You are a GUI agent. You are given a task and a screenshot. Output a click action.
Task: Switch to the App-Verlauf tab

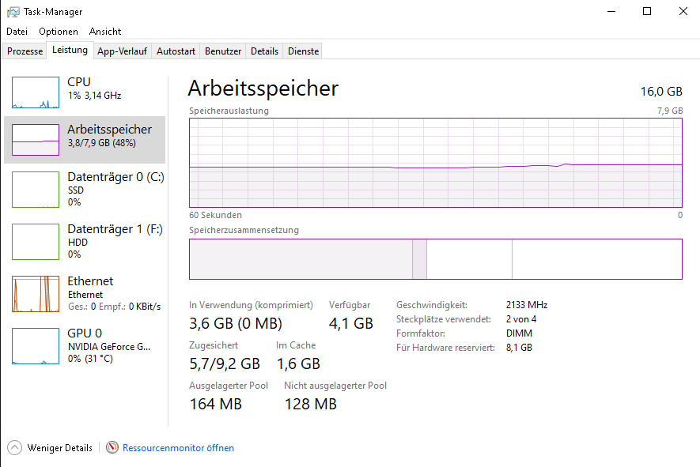[123, 51]
